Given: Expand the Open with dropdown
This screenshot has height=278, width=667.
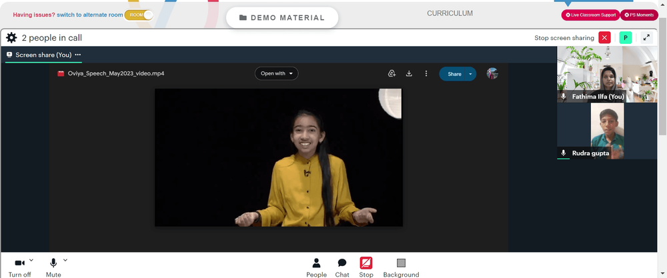Looking at the screenshot, I should click(x=277, y=73).
